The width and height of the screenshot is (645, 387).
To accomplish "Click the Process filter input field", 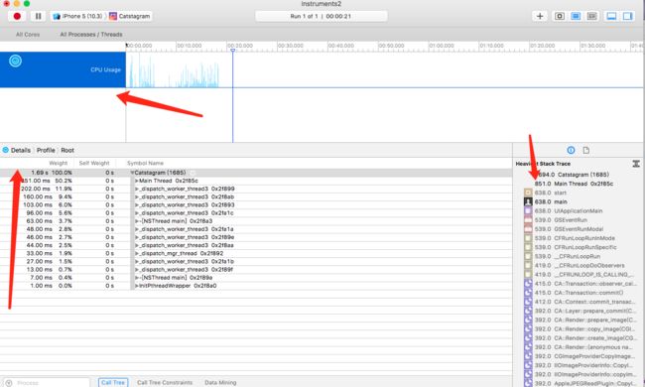I will (47, 382).
